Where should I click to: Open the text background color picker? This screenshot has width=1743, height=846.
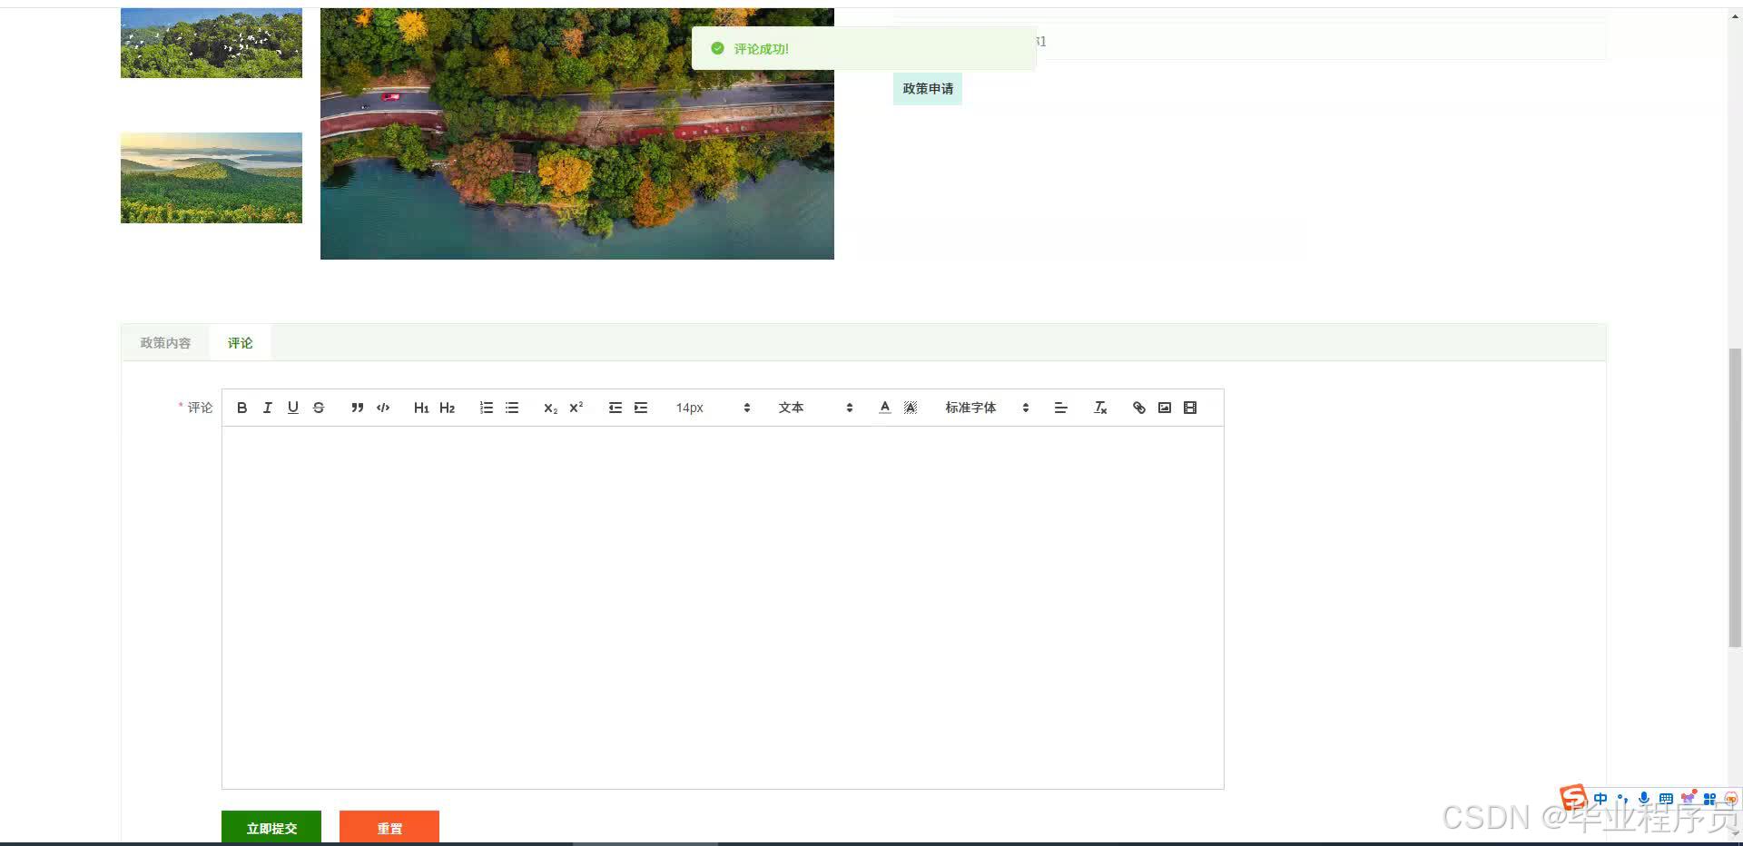911,408
